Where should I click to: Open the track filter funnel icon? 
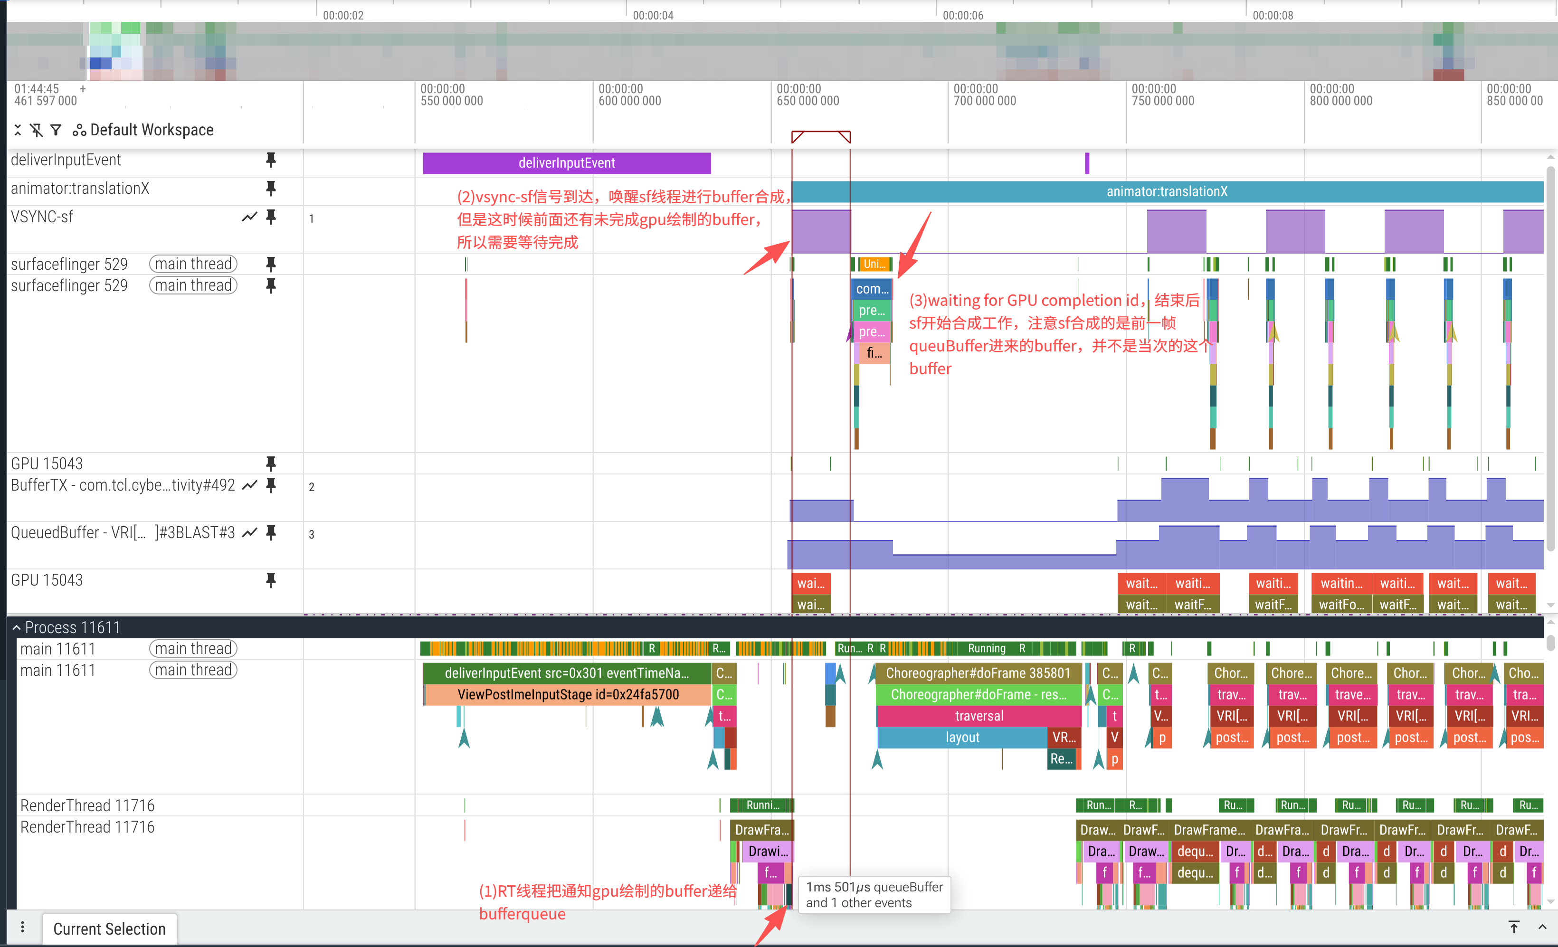[x=56, y=130]
